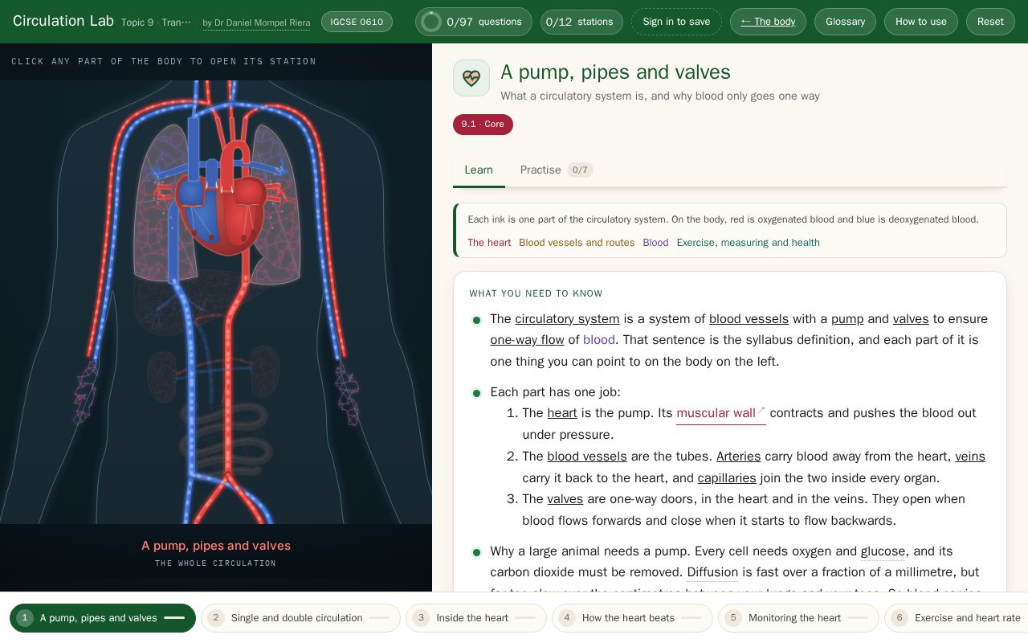Image resolution: width=1028 pixels, height=643 pixels.
Task: Switch to the Learn tab
Action: (479, 170)
